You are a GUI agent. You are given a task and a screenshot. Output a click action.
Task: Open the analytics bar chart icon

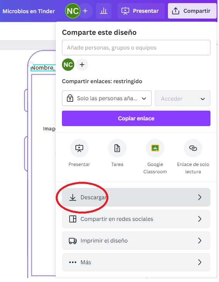coord(104,11)
